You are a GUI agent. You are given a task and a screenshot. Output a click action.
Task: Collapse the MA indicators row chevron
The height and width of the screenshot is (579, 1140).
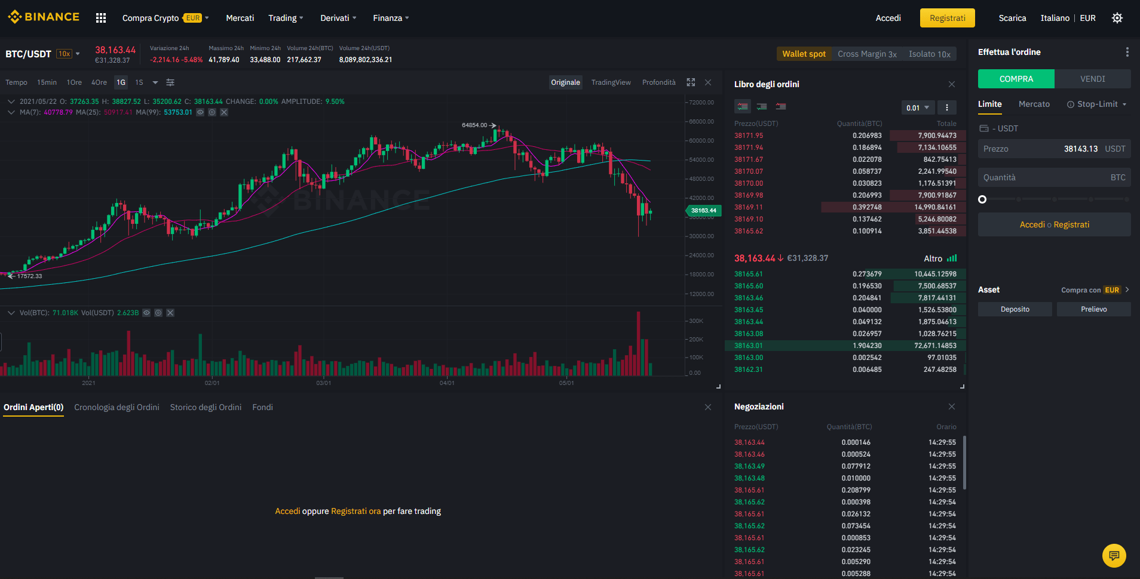(11, 112)
